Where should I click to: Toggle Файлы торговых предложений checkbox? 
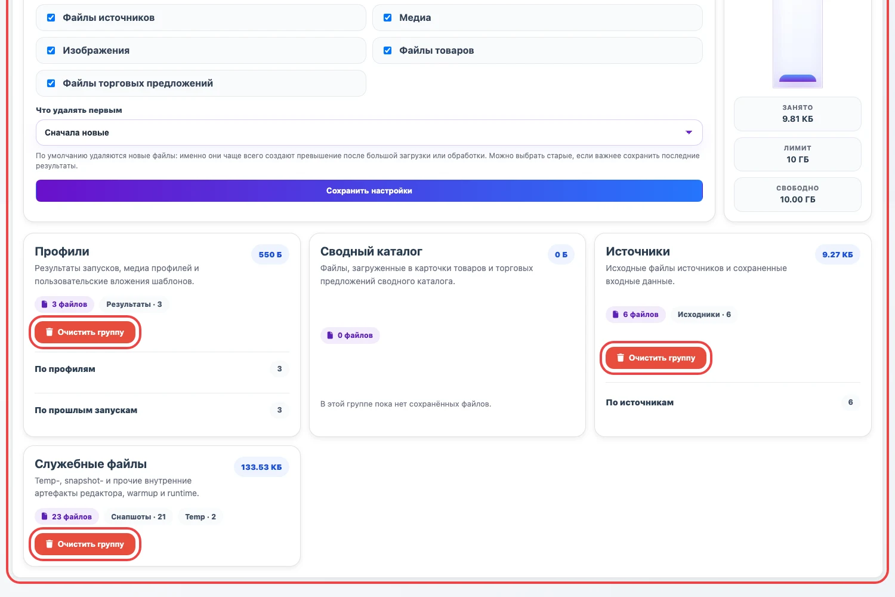[51, 84]
